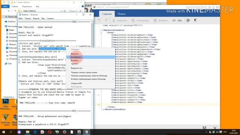Click the taskbar clock
This screenshot has width=240, height=135.
(234, 132)
